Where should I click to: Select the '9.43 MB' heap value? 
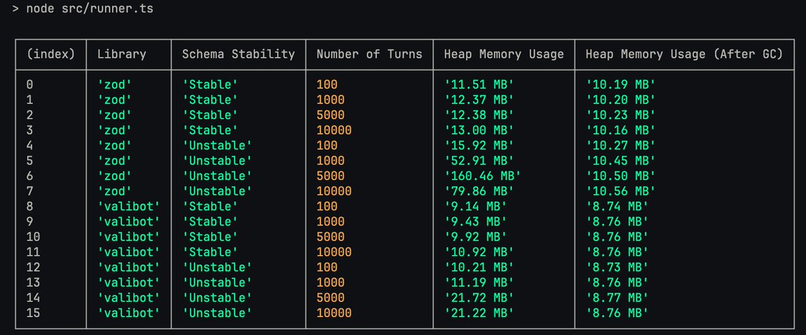tap(476, 222)
